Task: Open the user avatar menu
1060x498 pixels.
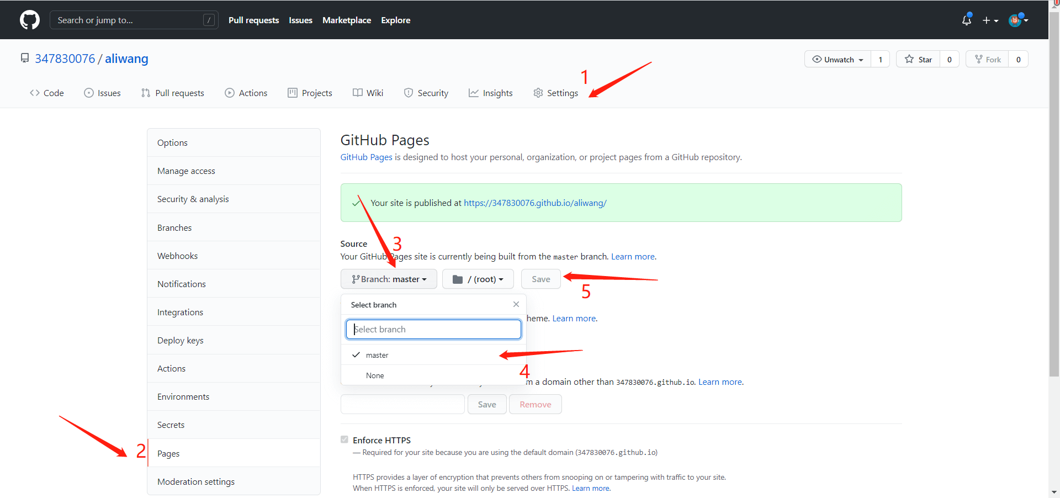Action: (x=1018, y=20)
